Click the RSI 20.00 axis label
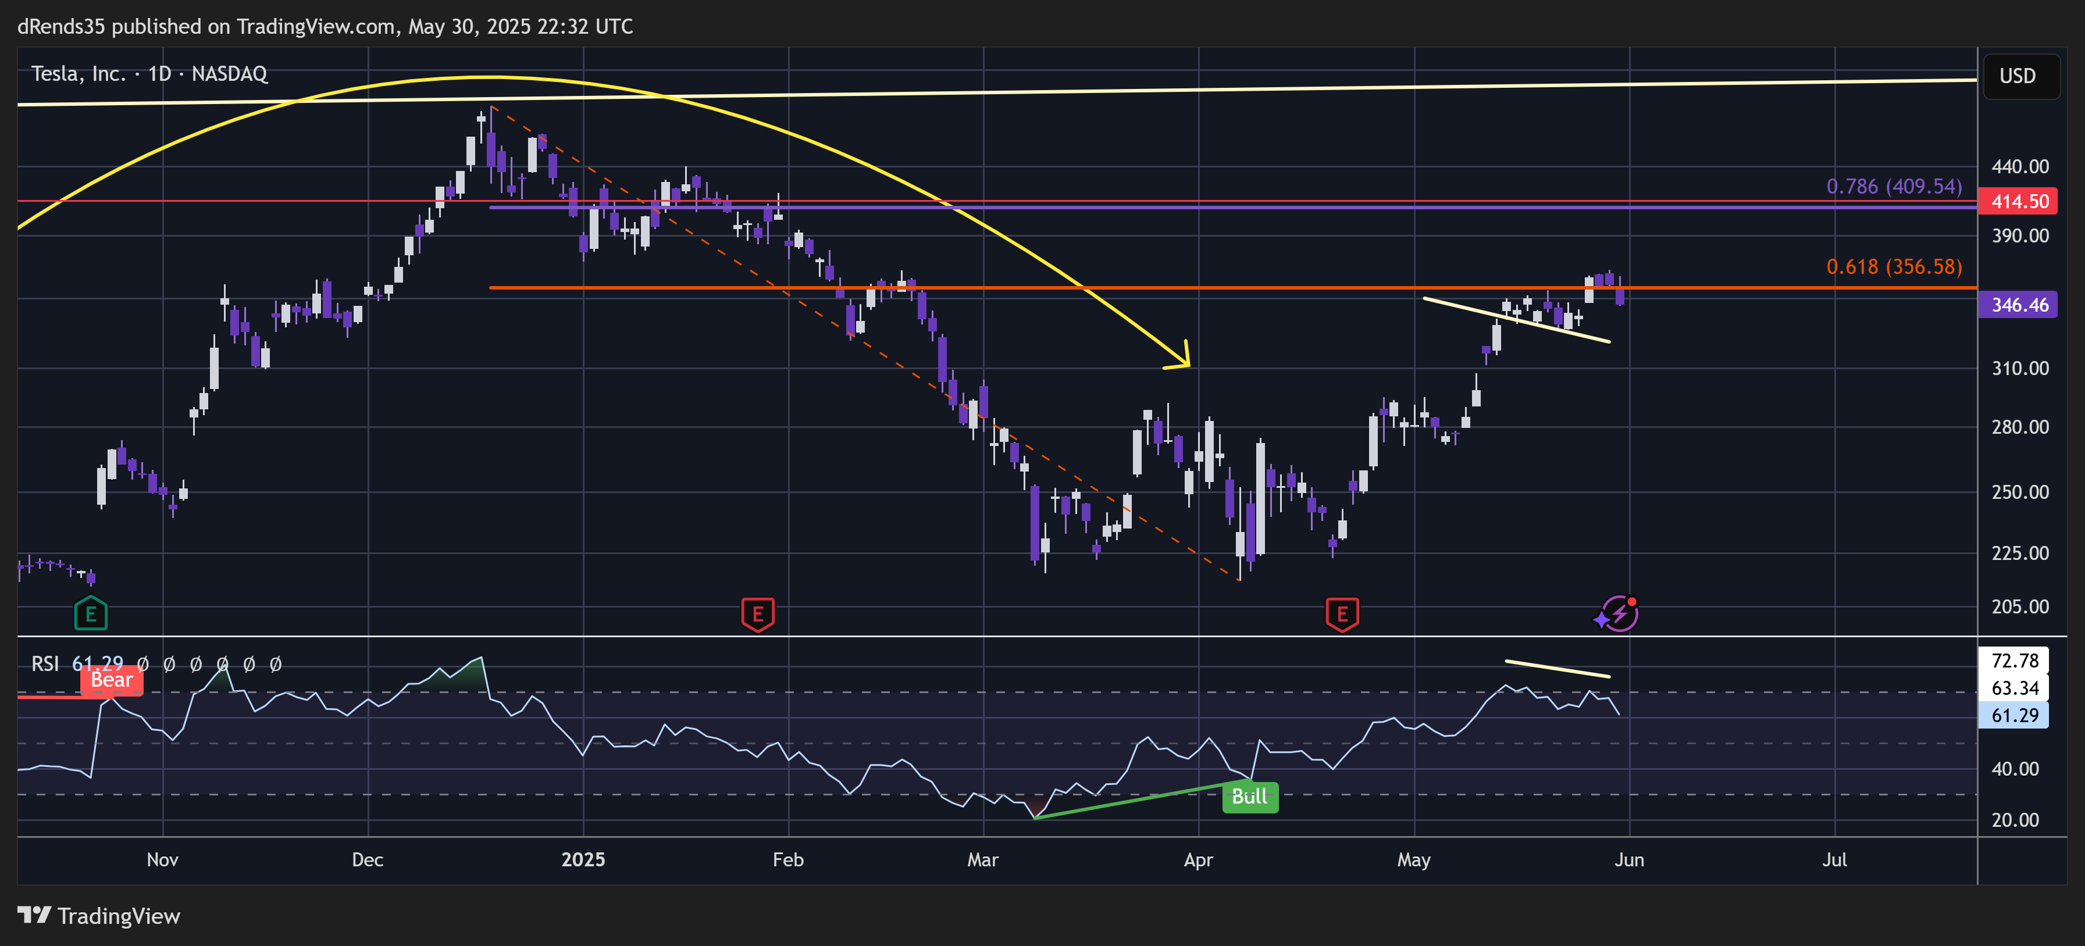The width and height of the screenshot is (2085, 946). (2015, 820)
